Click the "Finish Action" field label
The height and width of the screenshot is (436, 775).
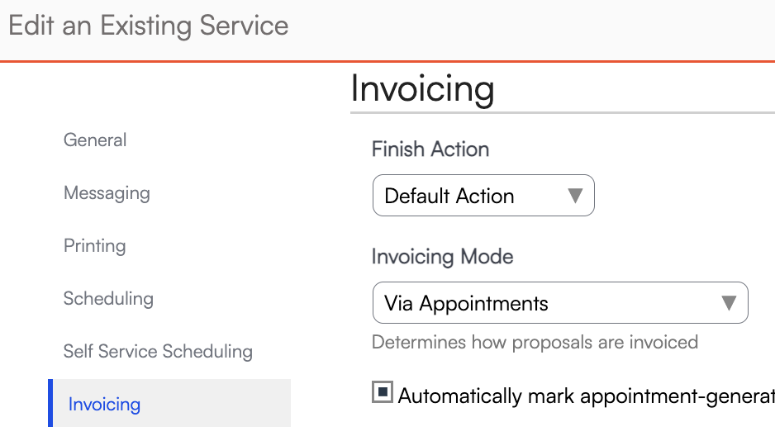coord(430,149)
